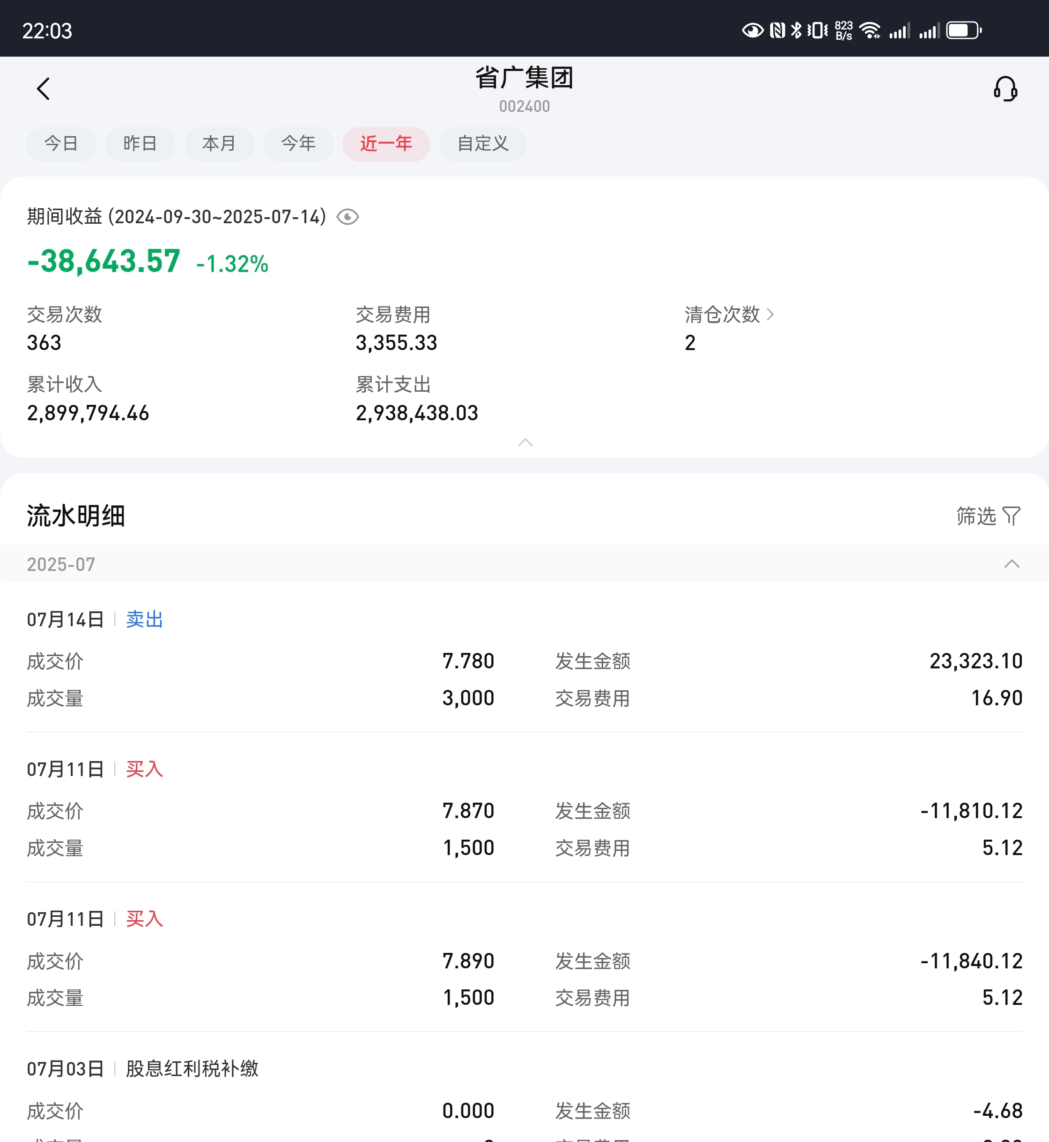Open the 筛选 filter button

(988, 516)
